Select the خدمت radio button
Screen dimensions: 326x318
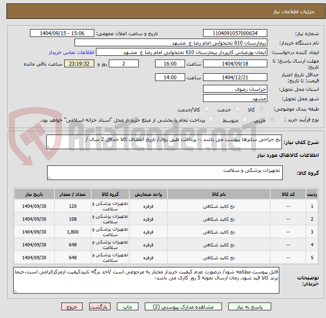[237, 109]
